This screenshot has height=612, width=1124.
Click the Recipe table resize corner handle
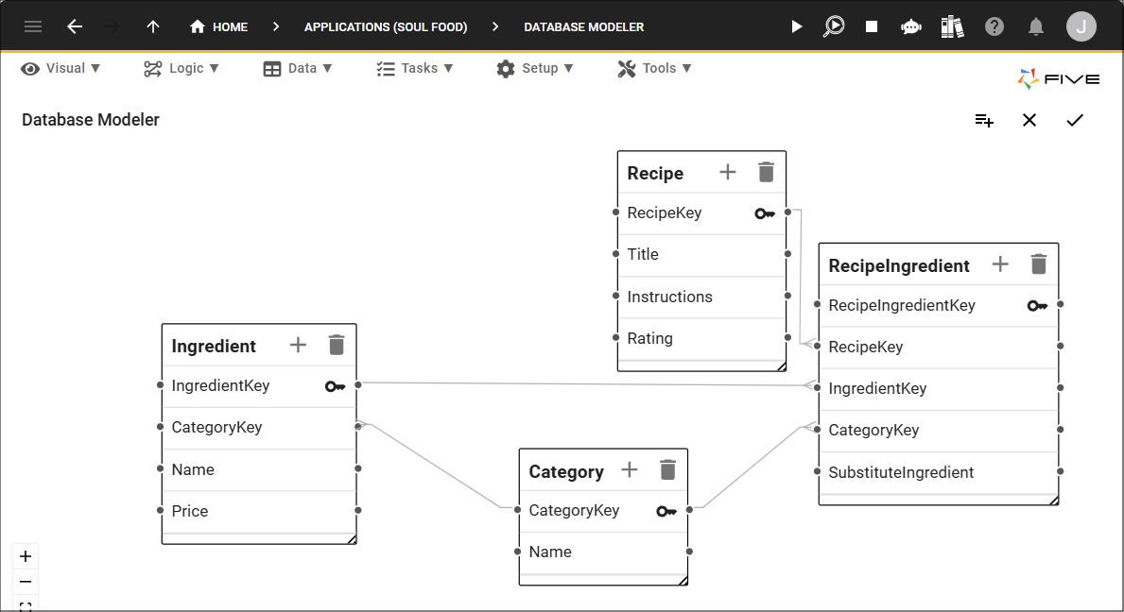pos(782,366)
